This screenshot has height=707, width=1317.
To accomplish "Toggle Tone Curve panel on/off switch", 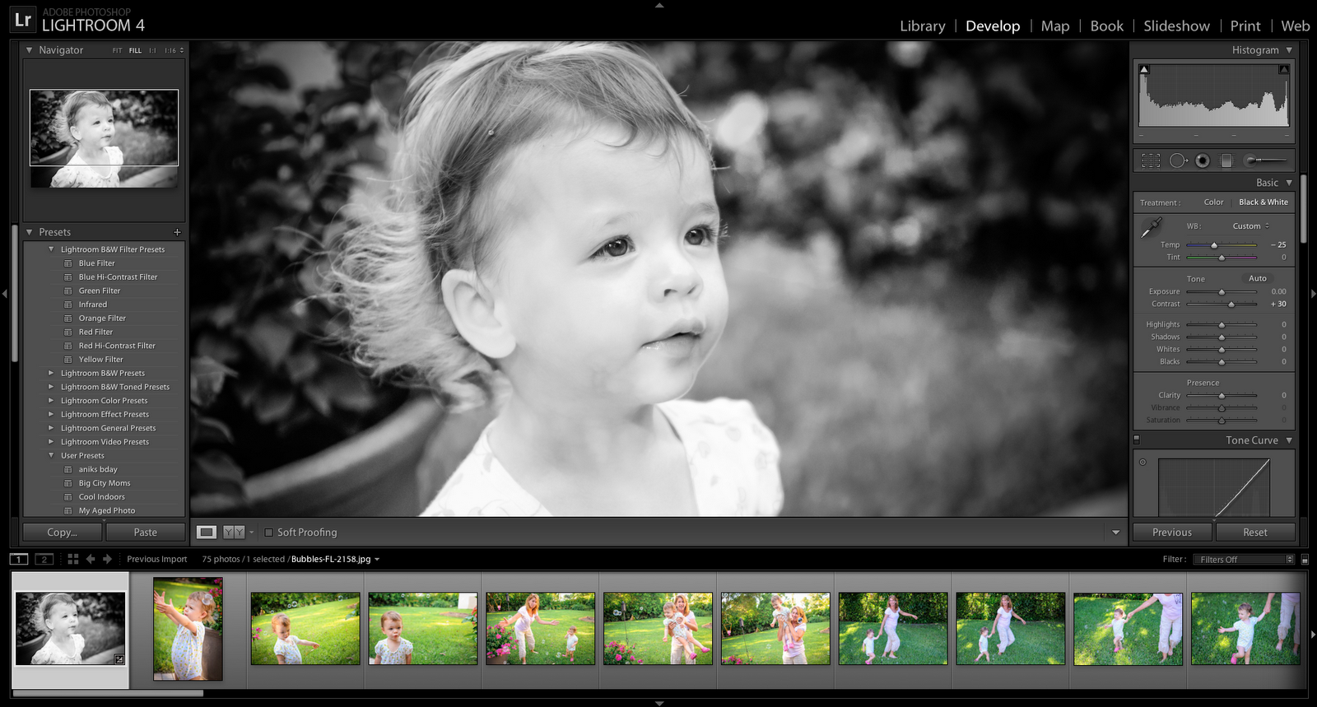I will tap(1137, 440).
